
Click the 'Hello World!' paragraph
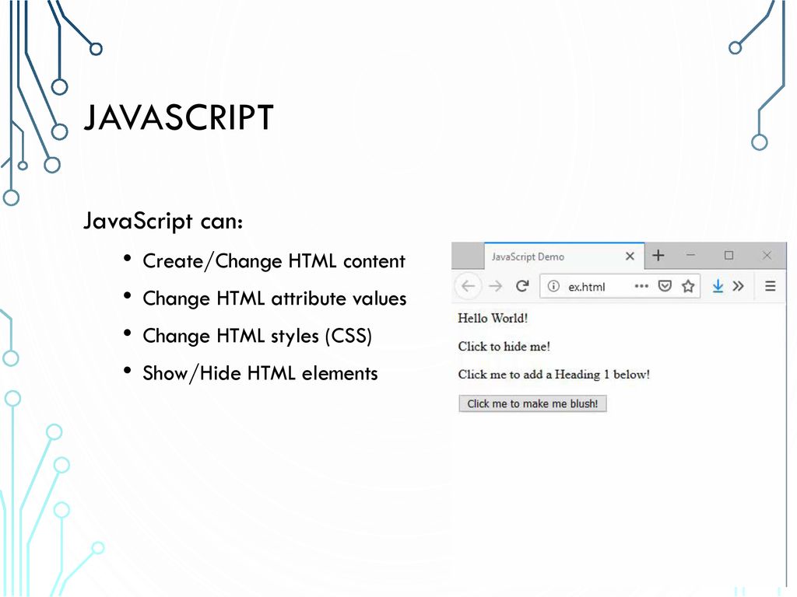[493, 318]
